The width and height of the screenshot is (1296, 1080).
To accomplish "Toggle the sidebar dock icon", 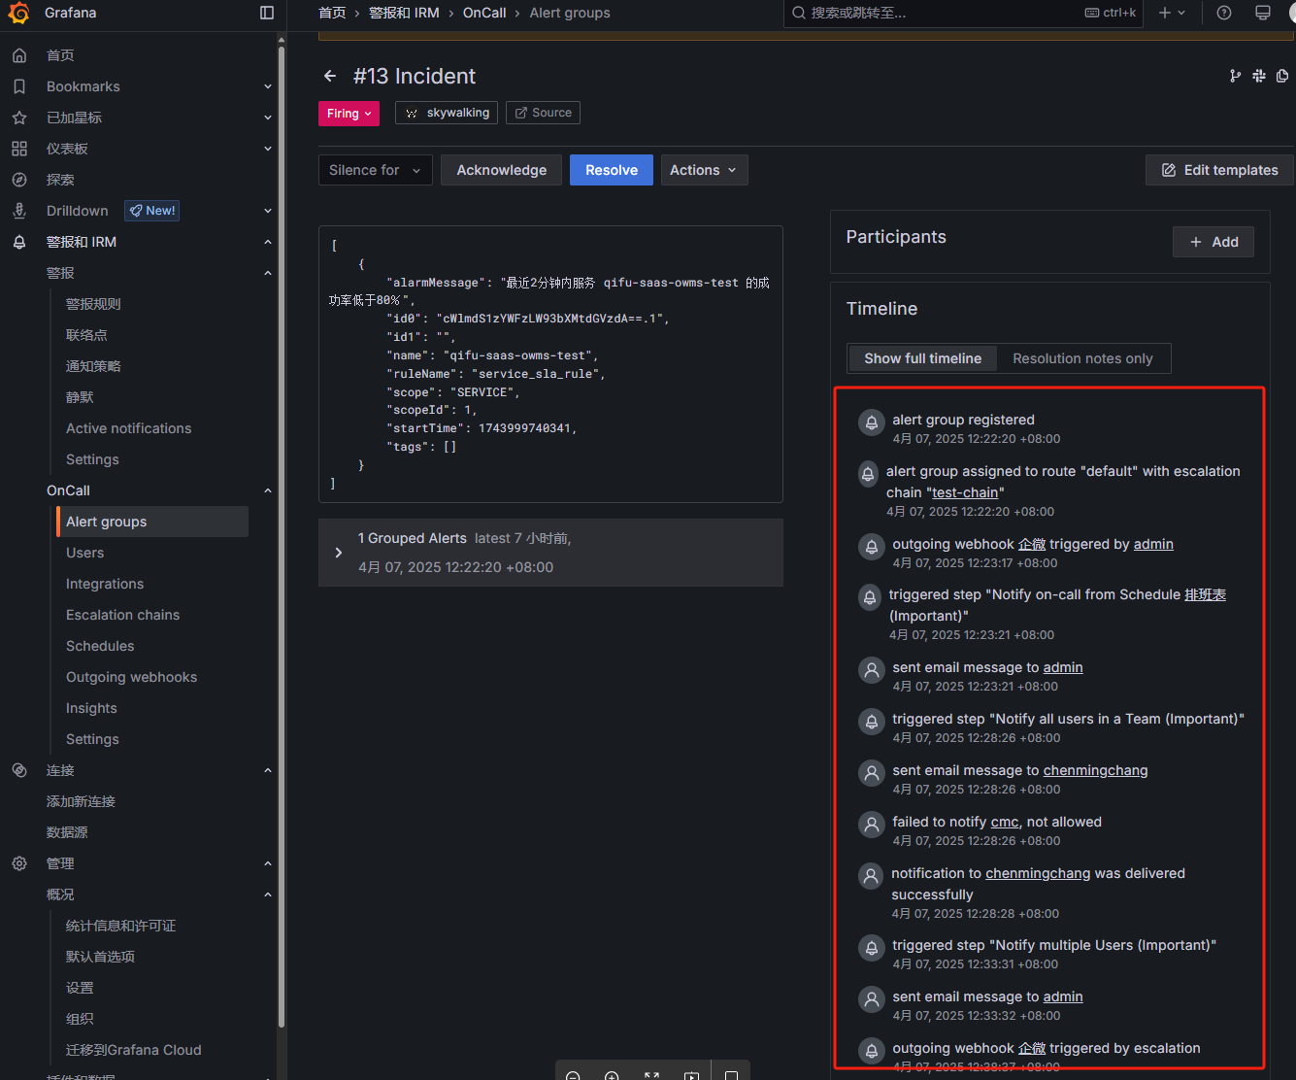I will coord(267,13).
